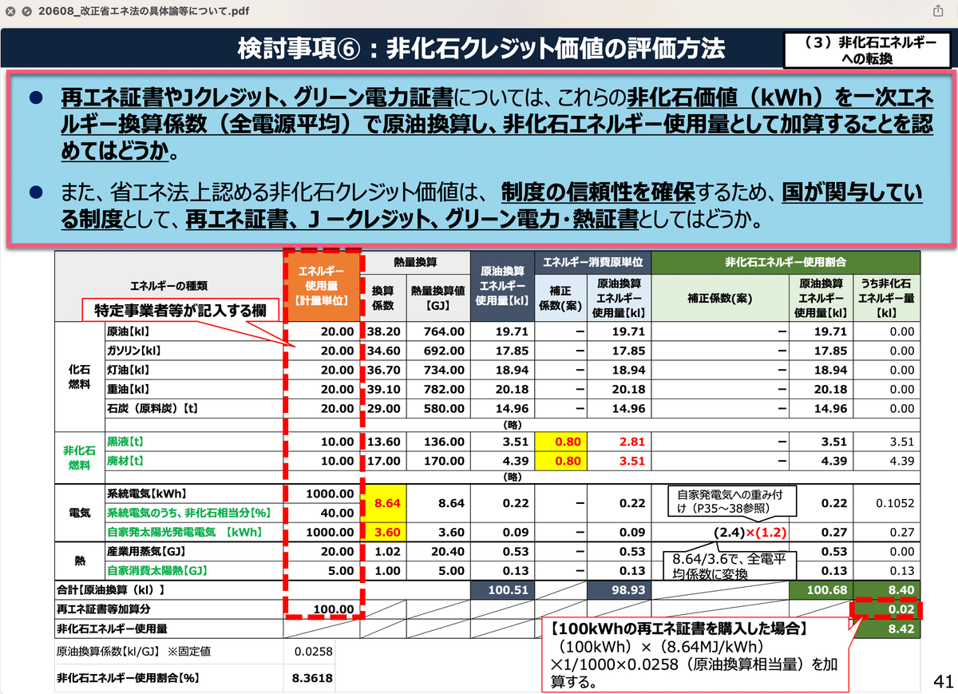The height and width of the screenshot is (694, 958).
Task: Close the Quick Look preview window
Action: coord(10,13)
